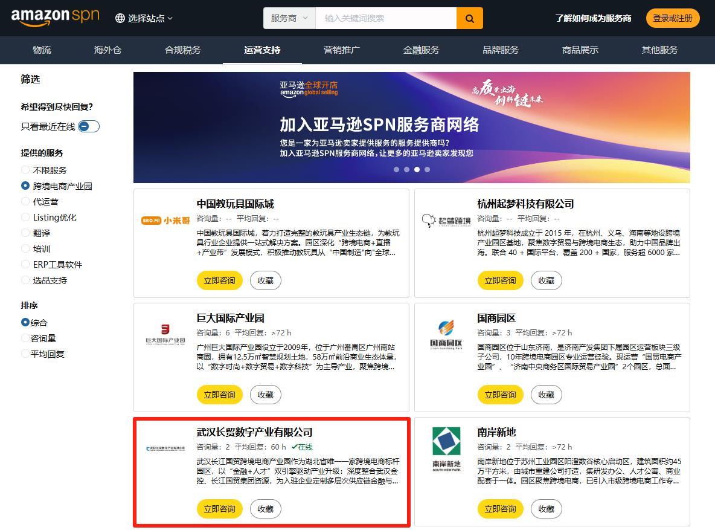Click the third carousel indicator dot
The width and height of the screenshot is (715, 530).
tap(417, 170)
